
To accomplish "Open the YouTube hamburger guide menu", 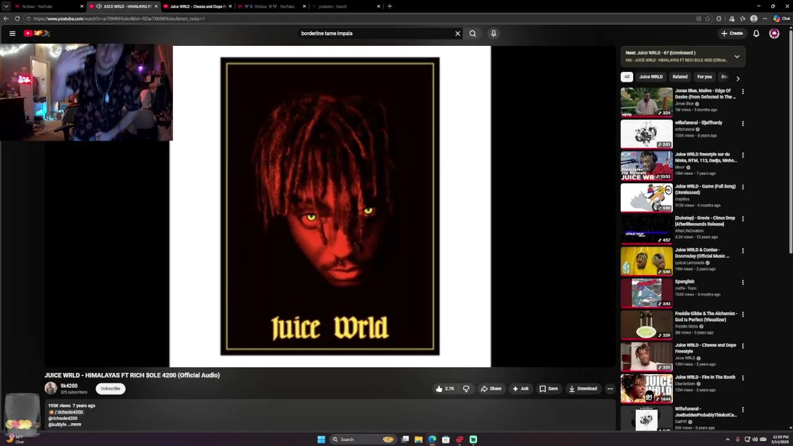I will [12, 33].
